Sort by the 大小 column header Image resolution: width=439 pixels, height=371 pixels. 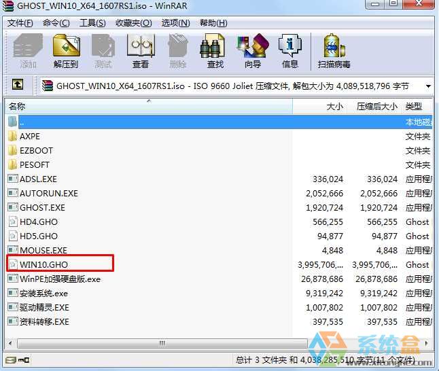(319, 107)
